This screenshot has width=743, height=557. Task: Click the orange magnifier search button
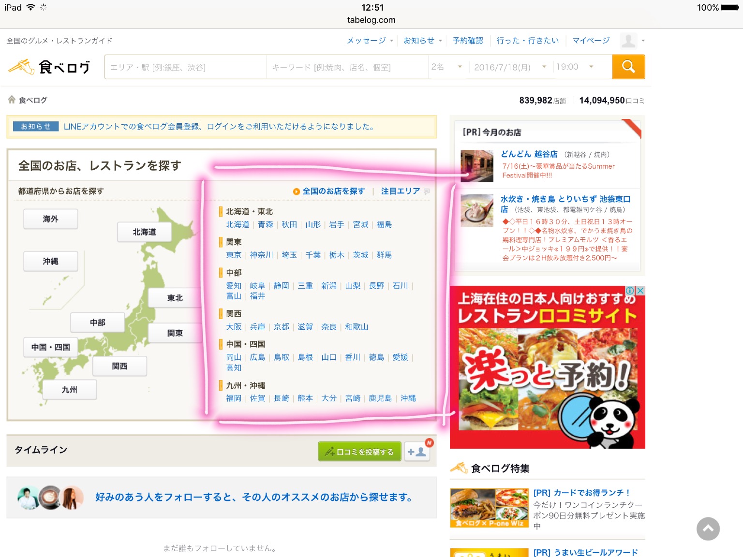pyautogui.click(x=628, y=67)
